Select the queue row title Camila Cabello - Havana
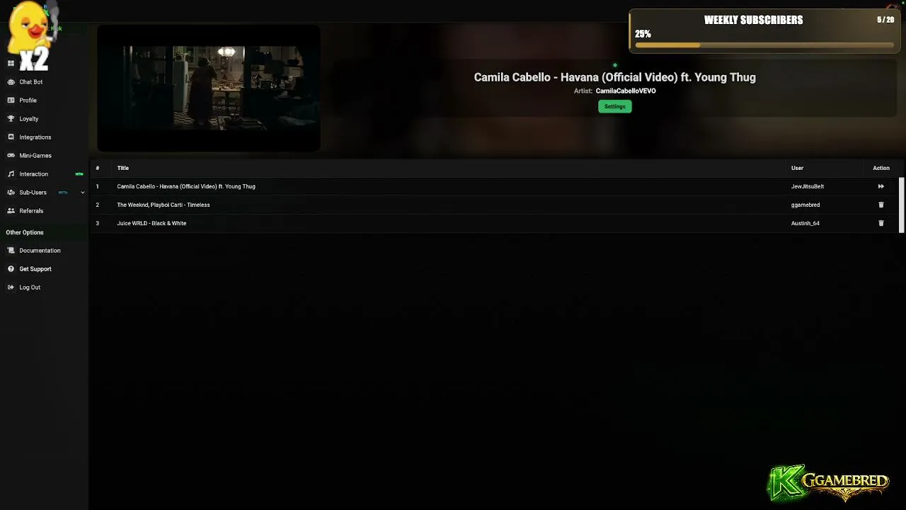906x510 pixels. (x=186, y=186)
